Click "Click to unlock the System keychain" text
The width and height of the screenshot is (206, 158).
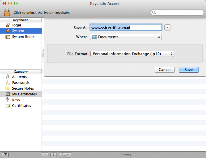[x=42, y=13]
